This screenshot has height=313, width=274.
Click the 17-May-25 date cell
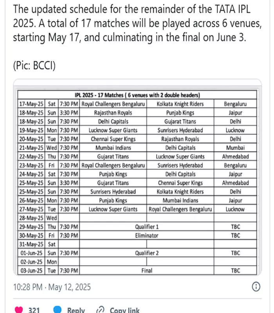pos(31,104)
